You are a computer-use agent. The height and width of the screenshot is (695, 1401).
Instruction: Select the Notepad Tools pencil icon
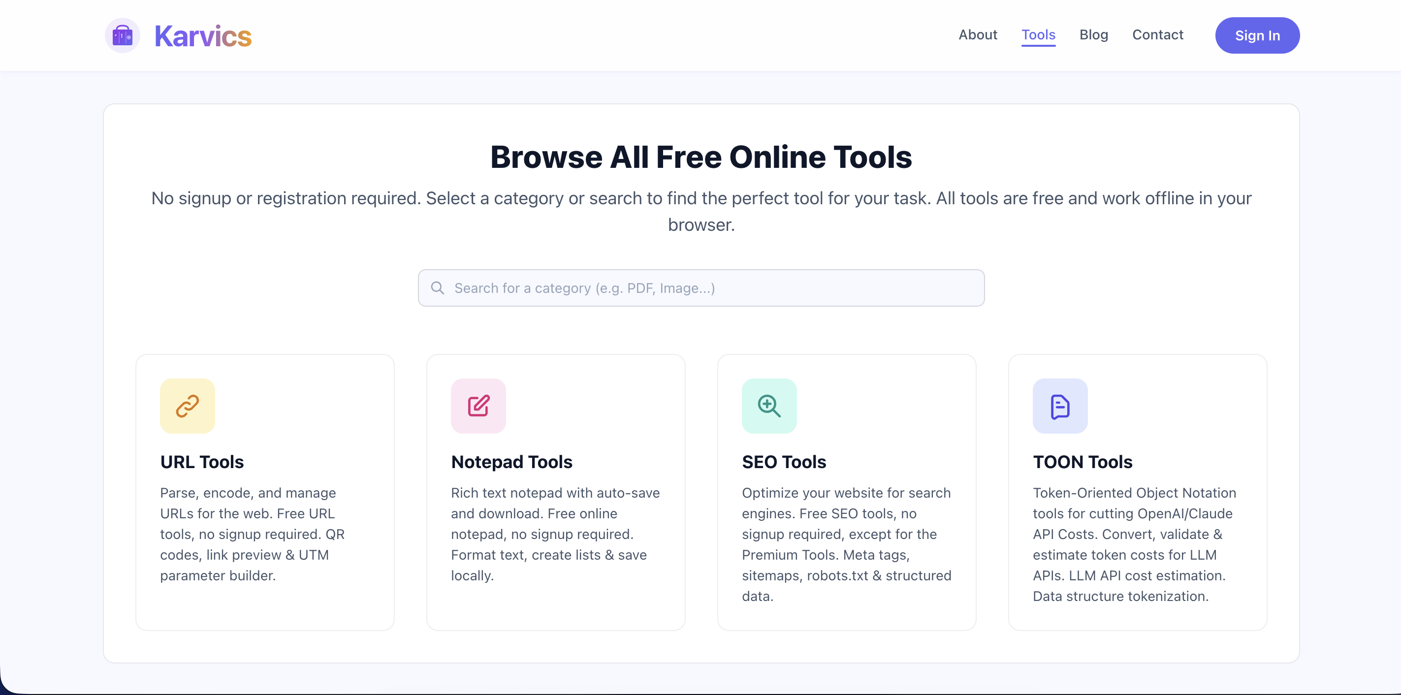click(478, 406)
